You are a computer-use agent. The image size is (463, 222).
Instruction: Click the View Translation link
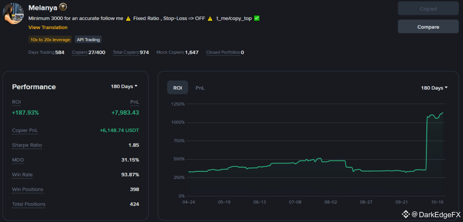(x=48, y=27)
